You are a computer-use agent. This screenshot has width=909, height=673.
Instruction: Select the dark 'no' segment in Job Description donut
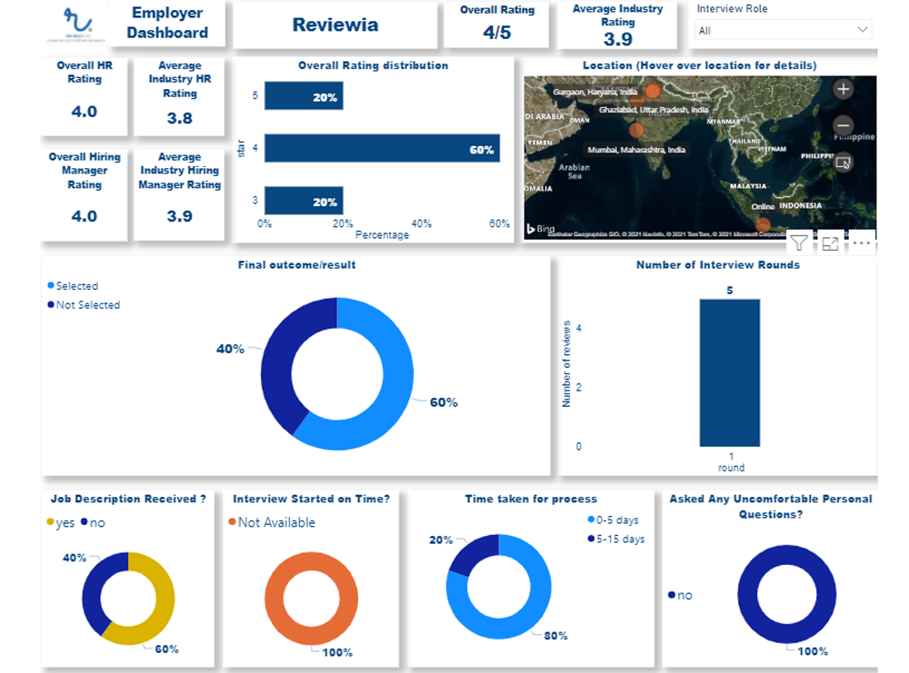pyautogui.click(x=93, y=585)
